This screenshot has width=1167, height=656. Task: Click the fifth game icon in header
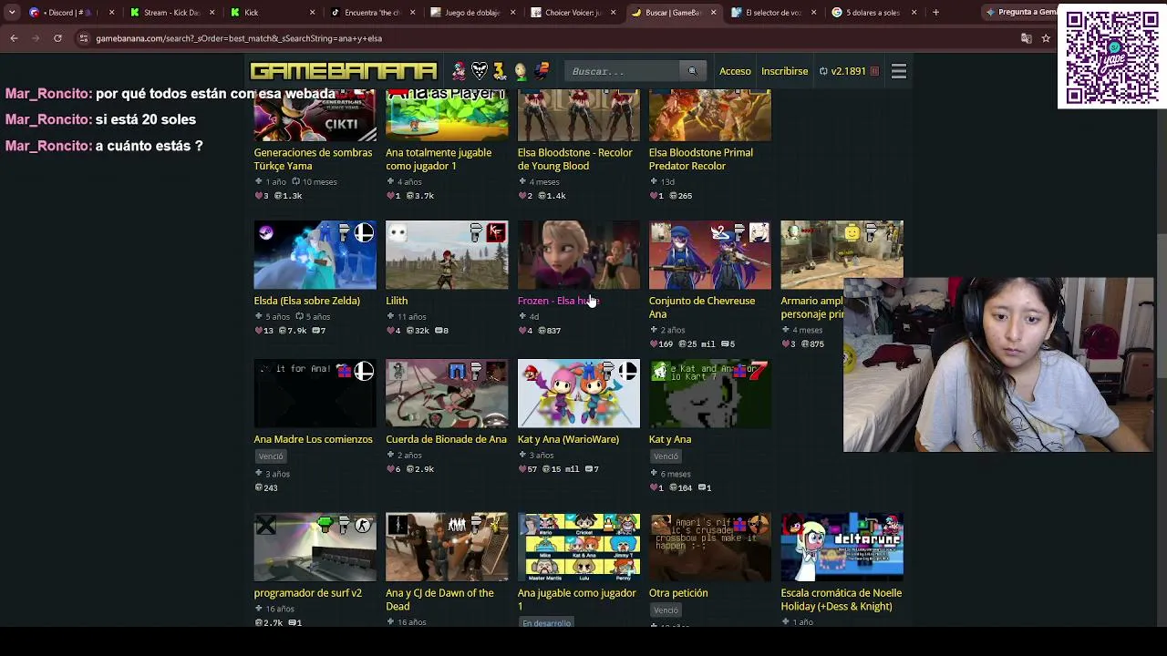click(542, 71)
